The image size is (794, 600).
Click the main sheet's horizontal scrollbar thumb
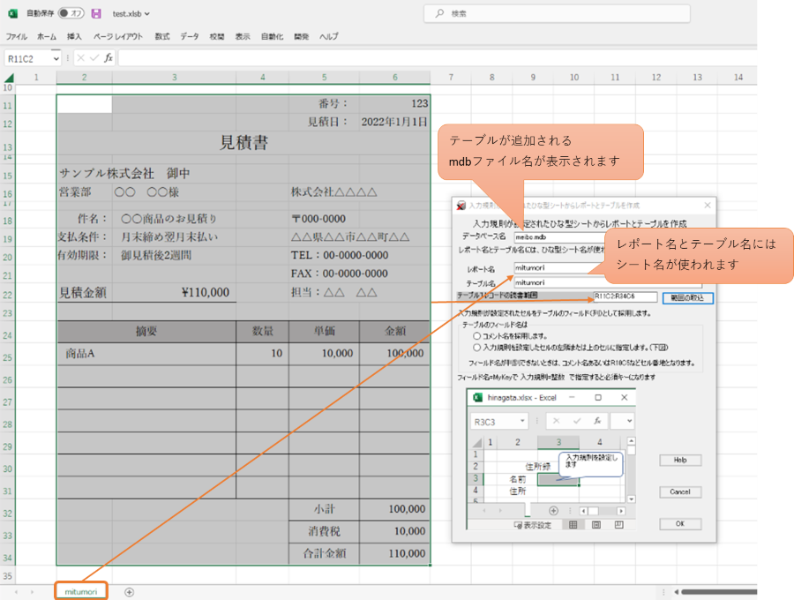click(719, 592)
